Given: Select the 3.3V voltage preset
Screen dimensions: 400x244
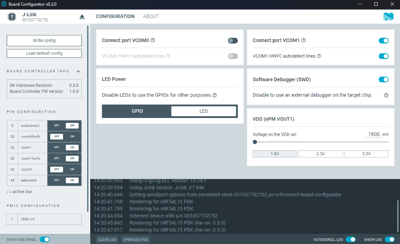Looking at the screenshot, I should coord(367,154).
